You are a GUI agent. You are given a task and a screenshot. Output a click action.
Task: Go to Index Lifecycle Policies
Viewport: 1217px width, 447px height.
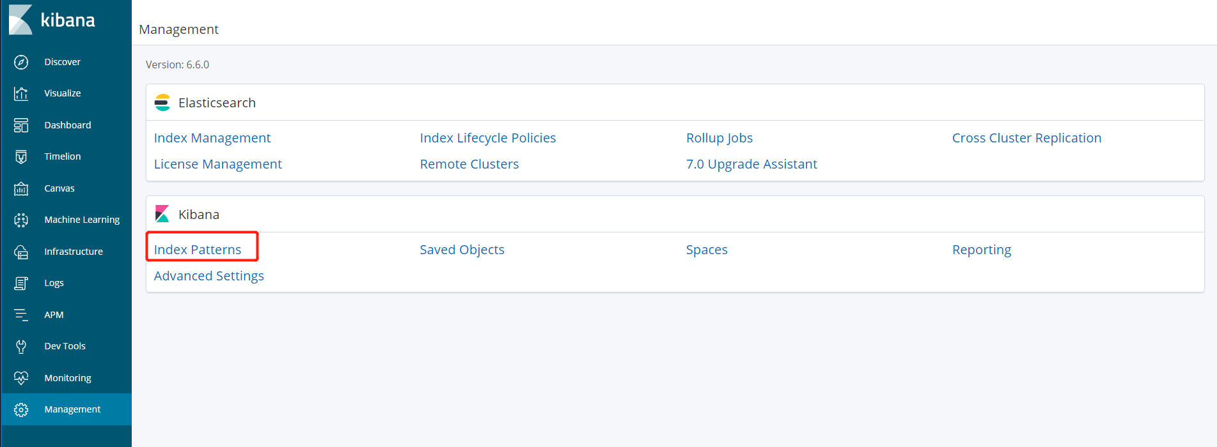click(488, 138)
